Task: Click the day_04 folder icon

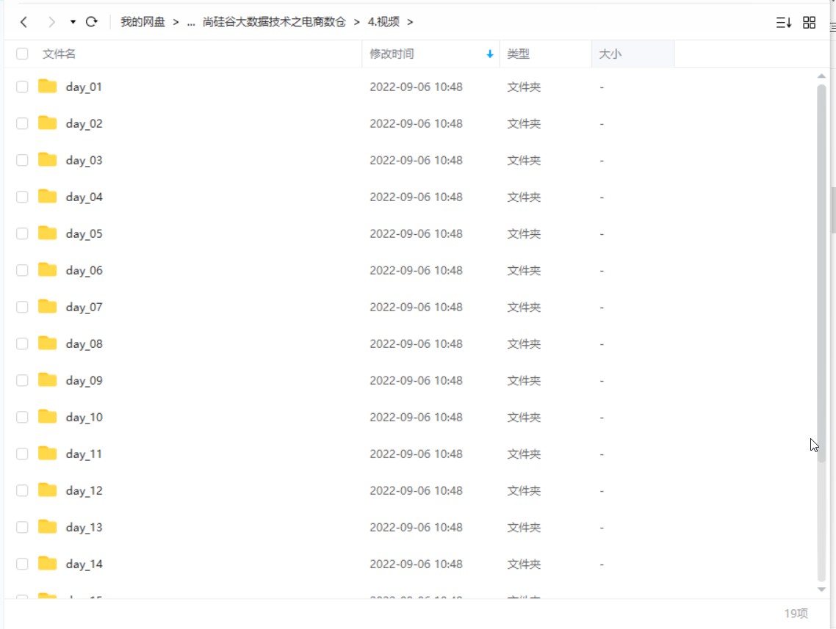Action: pos(48,196)
